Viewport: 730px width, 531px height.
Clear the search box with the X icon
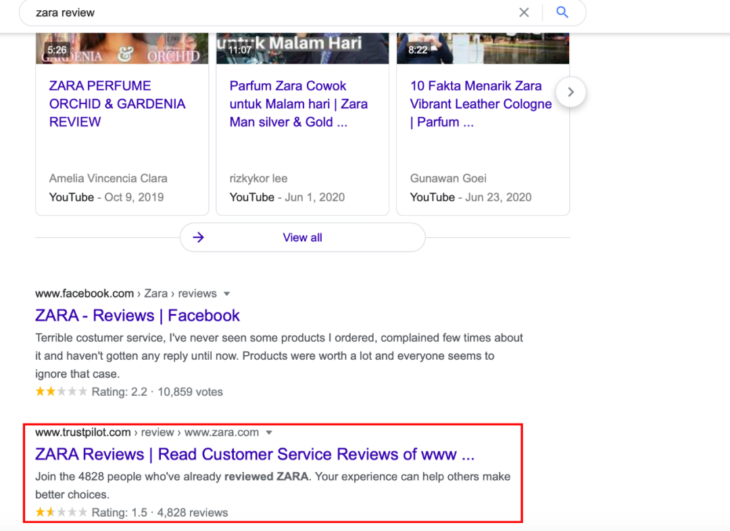pos(524,13)
